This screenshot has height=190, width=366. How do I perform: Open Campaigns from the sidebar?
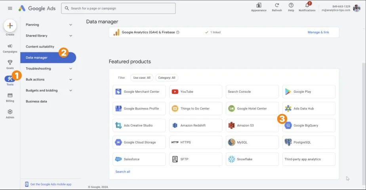pyautogui.click(x=10, y=49)
